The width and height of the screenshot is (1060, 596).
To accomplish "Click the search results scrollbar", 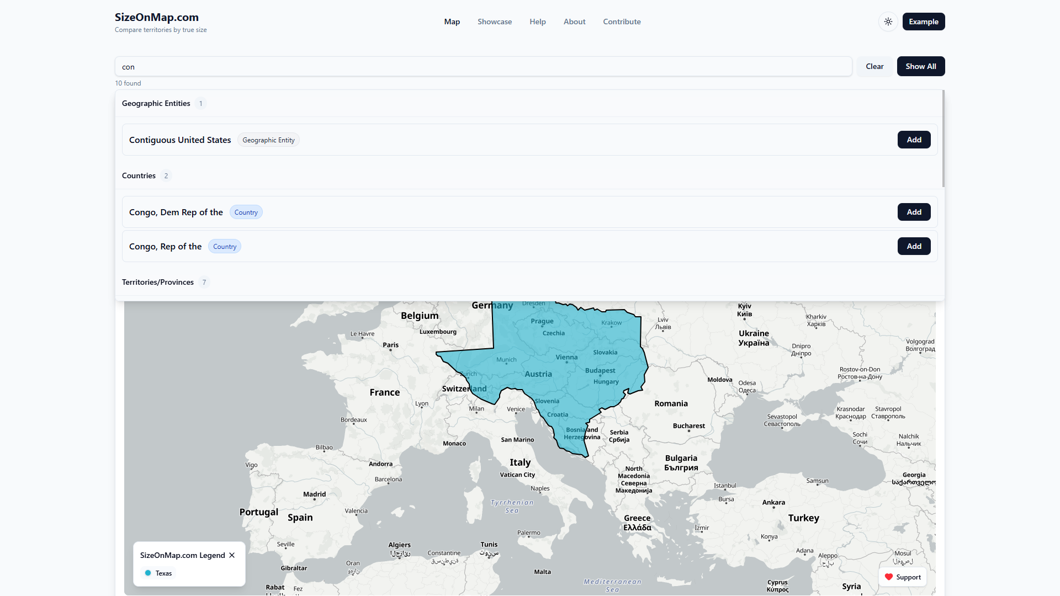I will 943,139.
